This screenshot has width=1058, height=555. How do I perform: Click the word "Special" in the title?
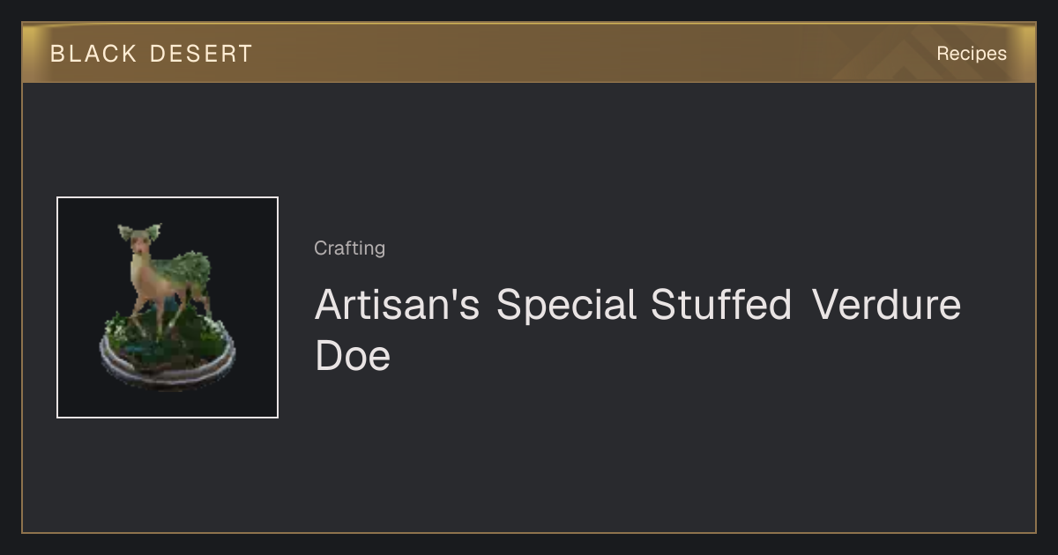coord(566,305)
